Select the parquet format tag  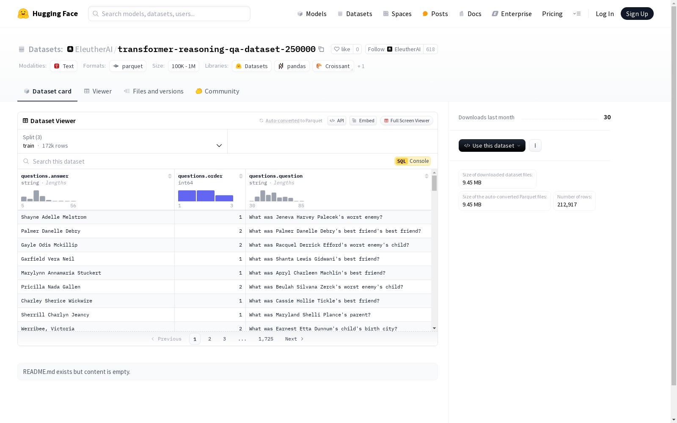pyautogui.click(x=128, y=66)
